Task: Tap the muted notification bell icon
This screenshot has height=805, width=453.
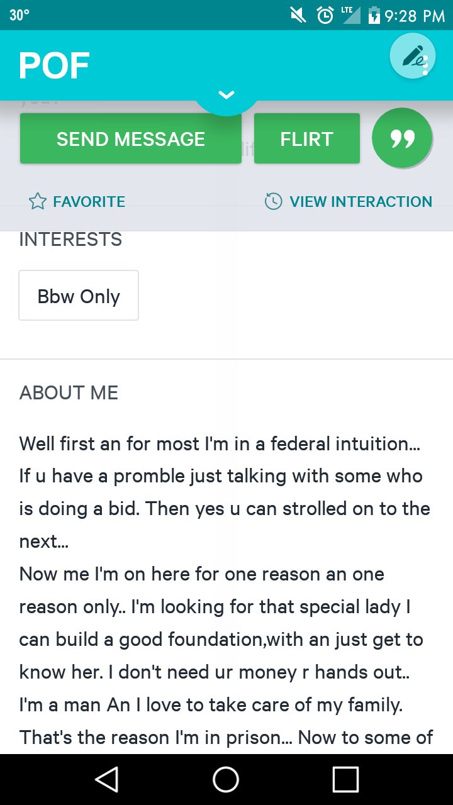Action: point(298,15)
